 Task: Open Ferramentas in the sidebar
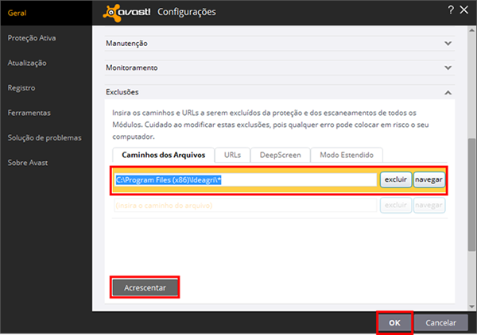point(29,113)
